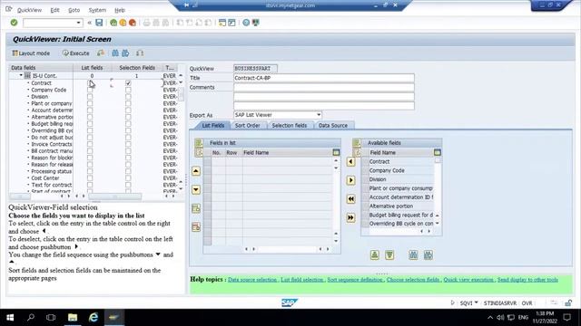Tick the Division list field checkbox
This screenshot has width=581, height=326.
coord(90,97)
